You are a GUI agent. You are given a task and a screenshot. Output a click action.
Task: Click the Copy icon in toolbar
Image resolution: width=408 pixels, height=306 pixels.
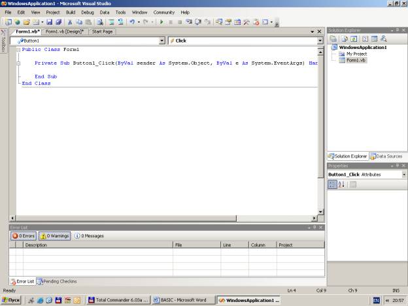[79, 22]
